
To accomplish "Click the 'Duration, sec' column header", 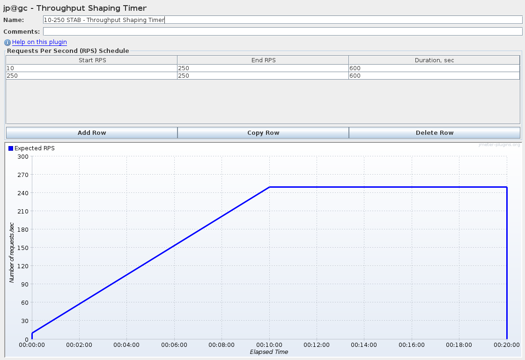I will pos(434,60).
